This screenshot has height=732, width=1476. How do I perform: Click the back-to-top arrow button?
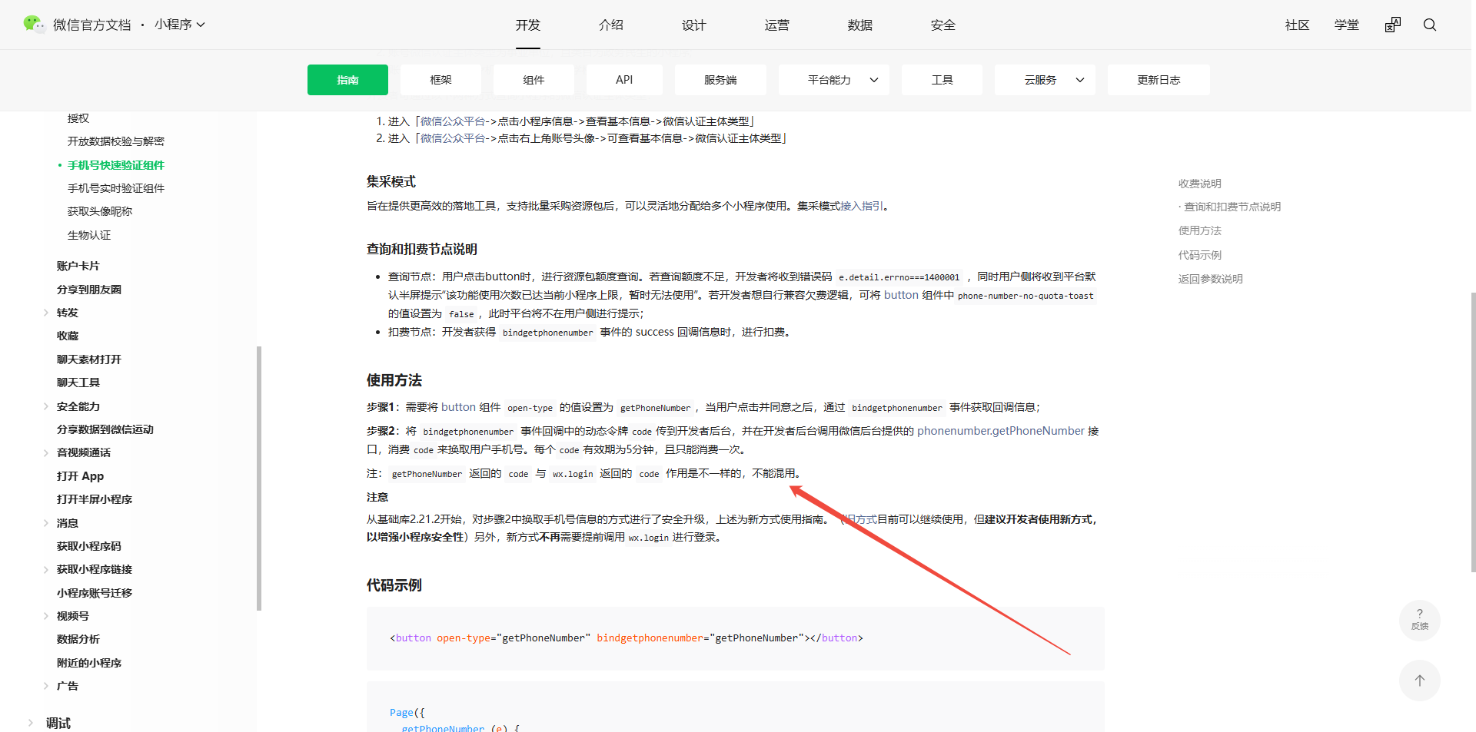[x=1420, y=681]
